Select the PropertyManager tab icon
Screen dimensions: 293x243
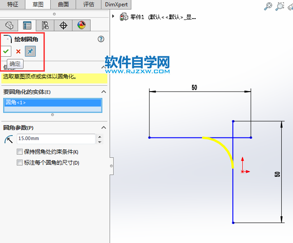(x=27, y=25)
